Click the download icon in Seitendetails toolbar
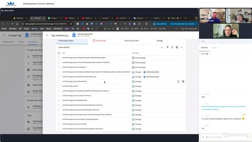 tap(172, 47)
